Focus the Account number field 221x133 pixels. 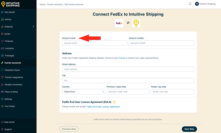pyautogui.click(x=161, y=43)
